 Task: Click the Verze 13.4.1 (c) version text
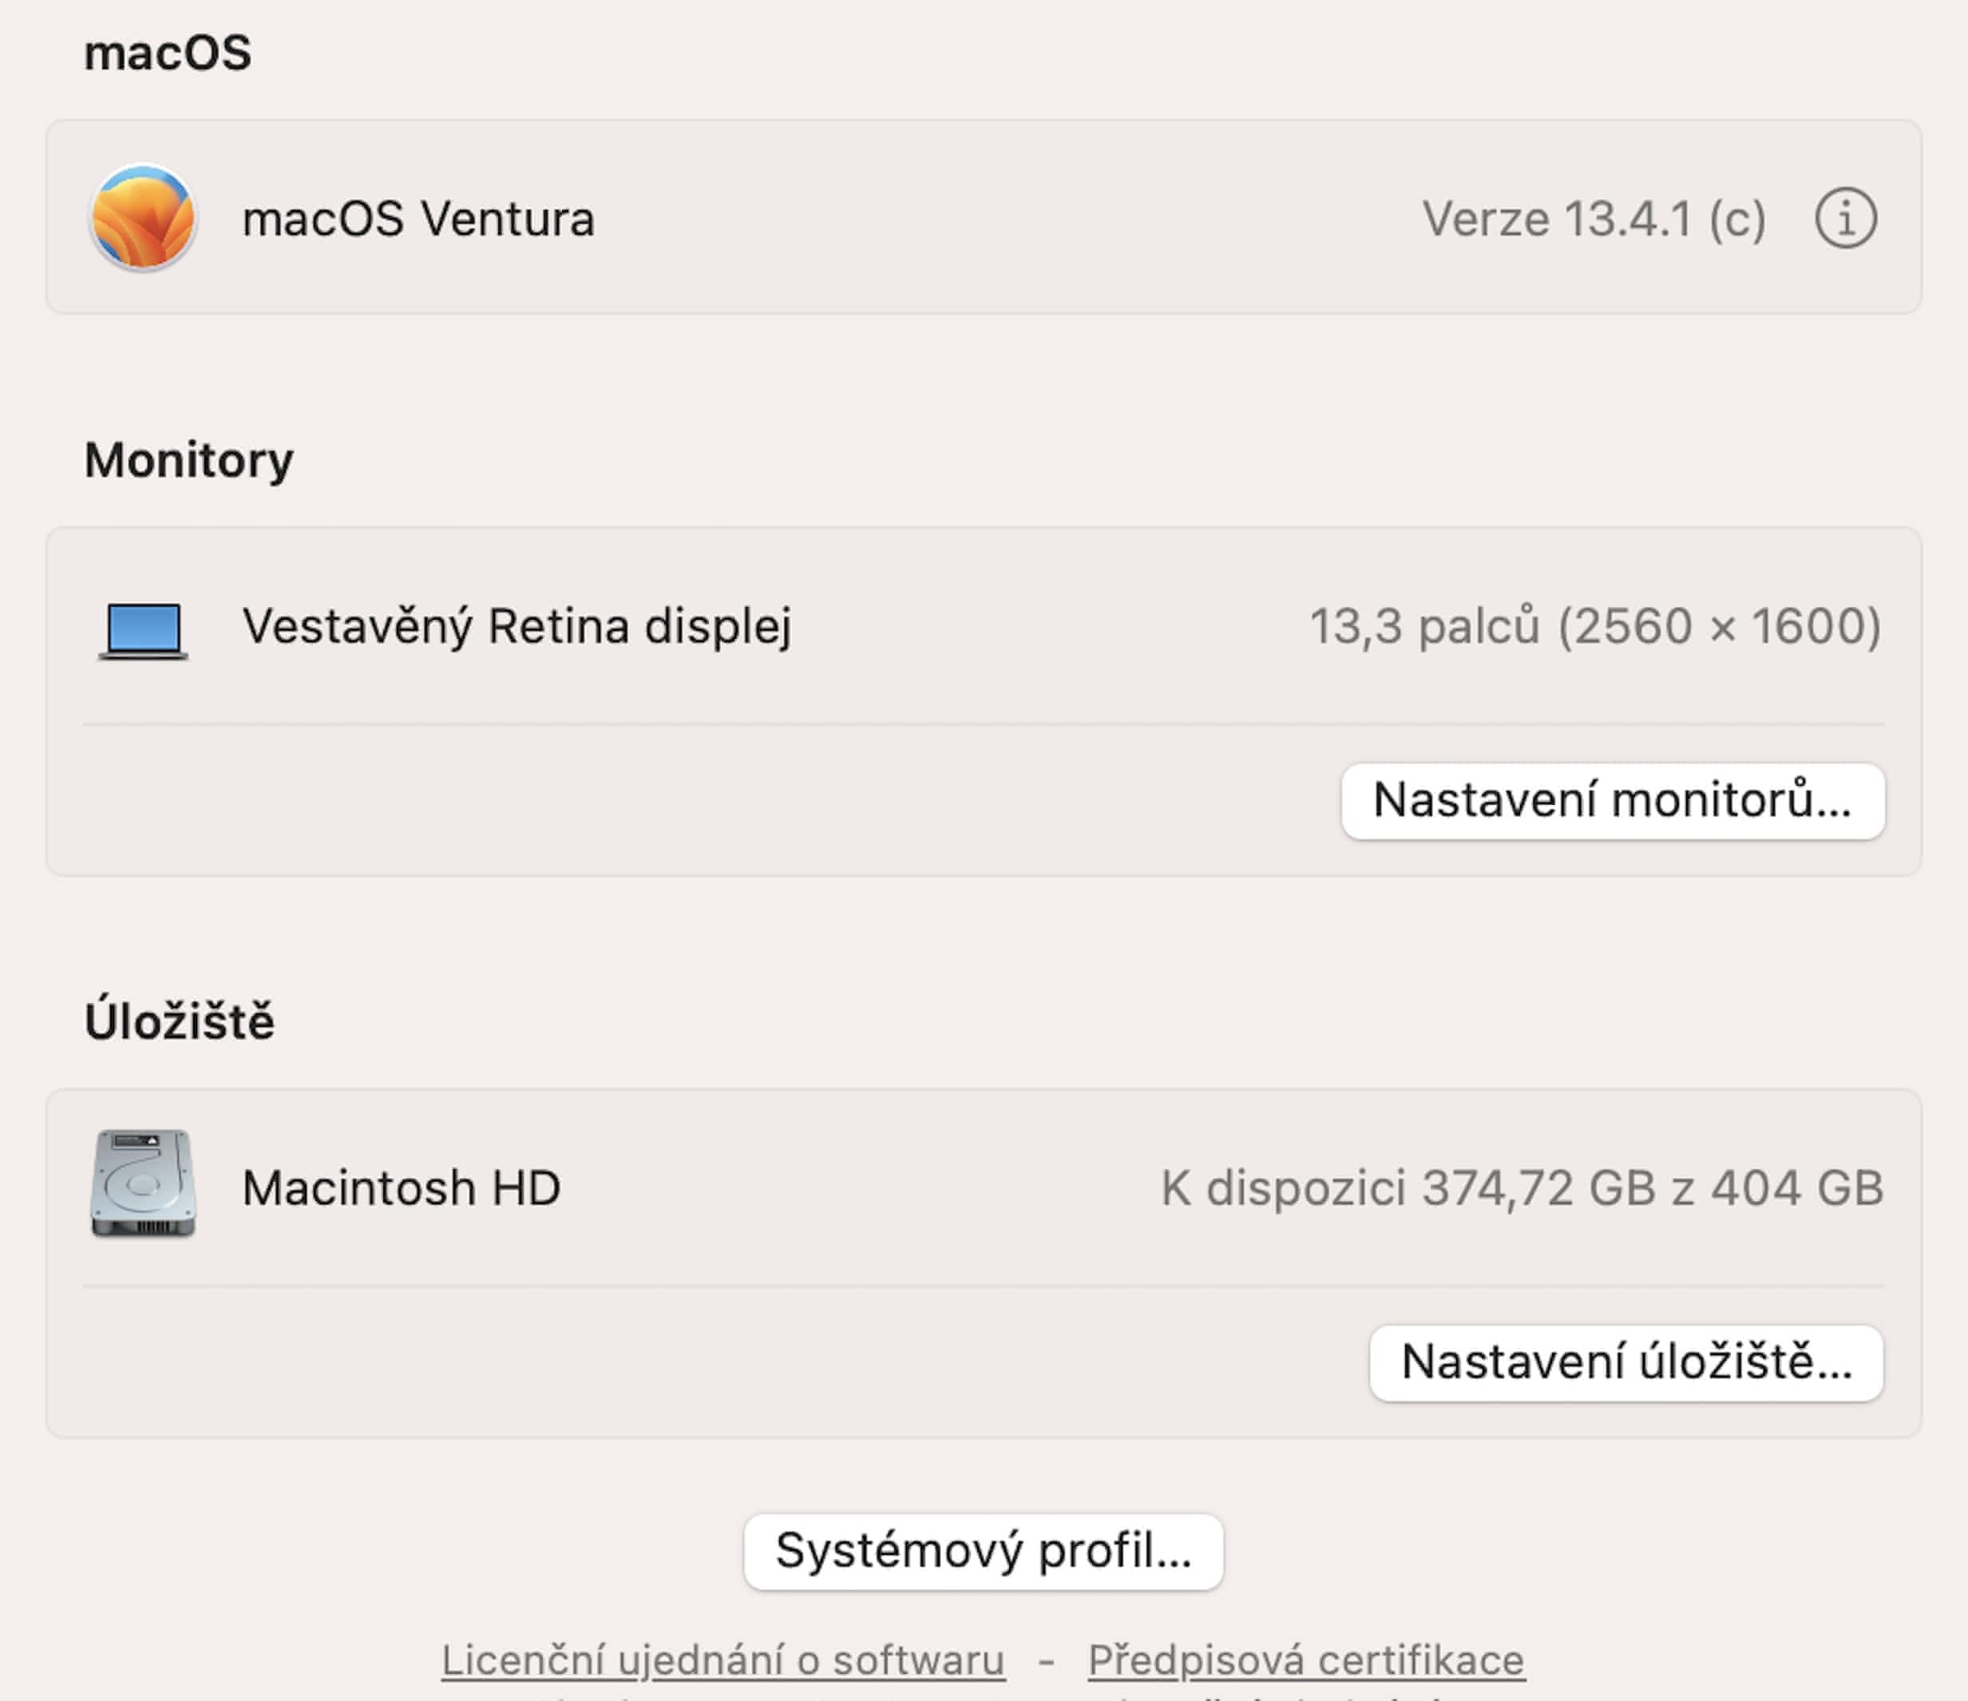[1594, 220]
